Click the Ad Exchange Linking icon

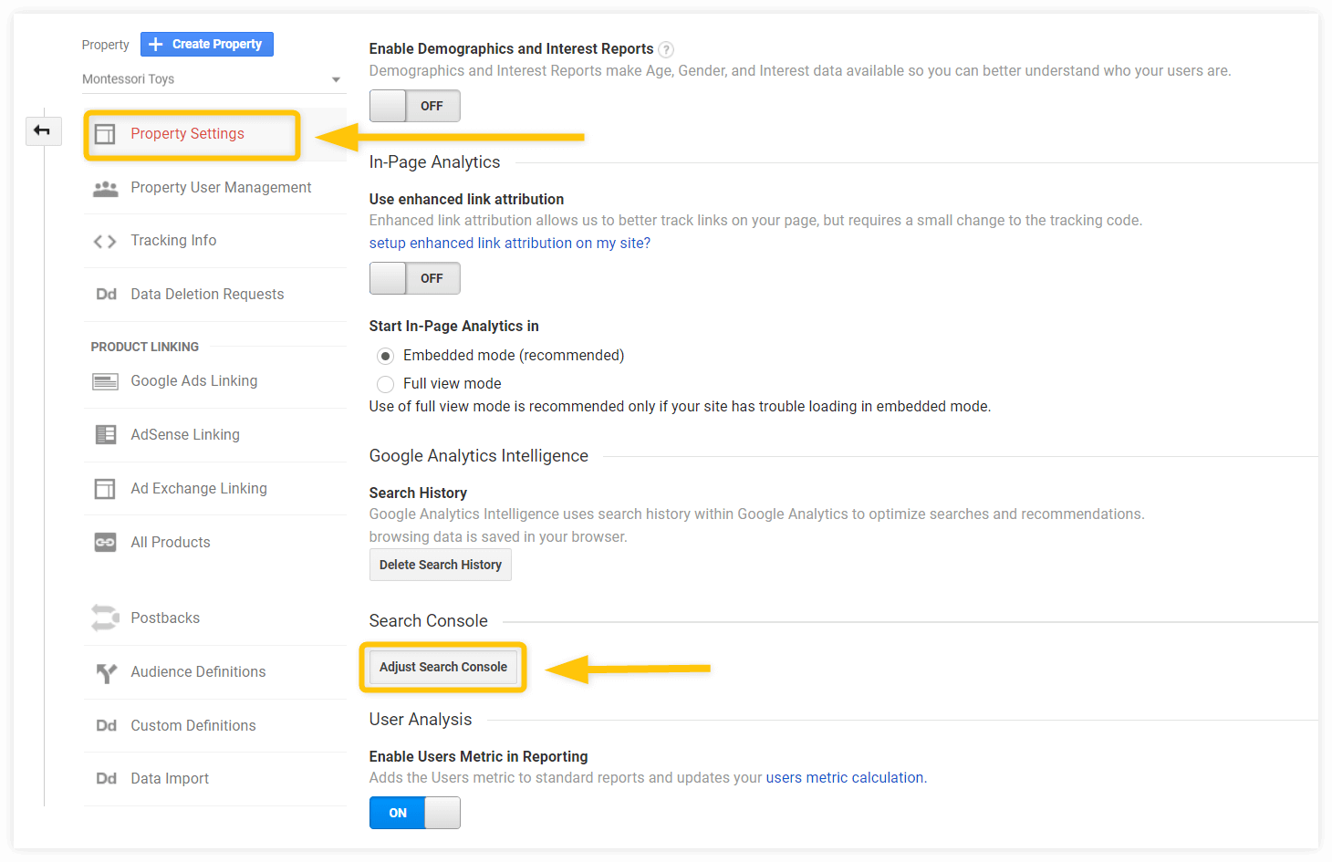coord(105,489)
